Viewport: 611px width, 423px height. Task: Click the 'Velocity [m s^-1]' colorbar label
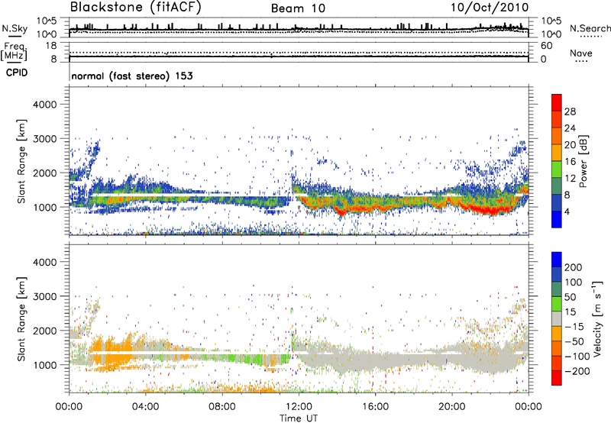(597, 318)
